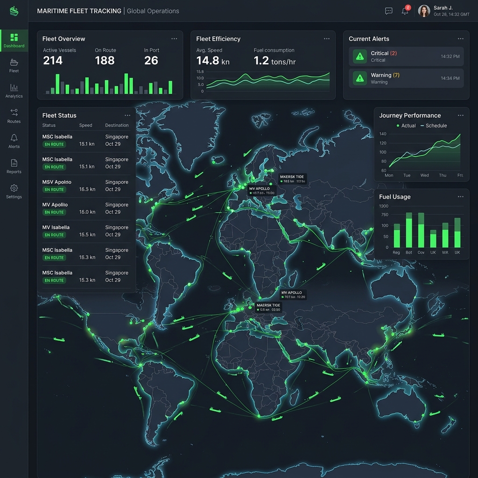Image resolution: width=478 pixels, height=478 pixels.
Task: Open Sarah J.'s profile menu
Action: (424, 11)
